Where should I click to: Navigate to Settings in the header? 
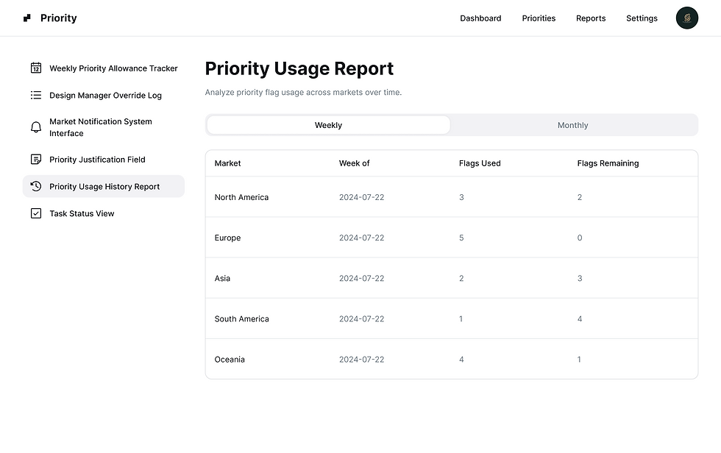(642, 18)
